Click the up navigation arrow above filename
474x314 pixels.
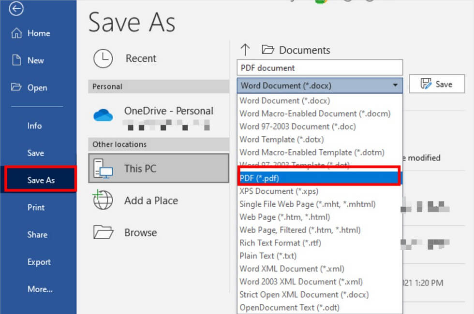coord(246,49)
